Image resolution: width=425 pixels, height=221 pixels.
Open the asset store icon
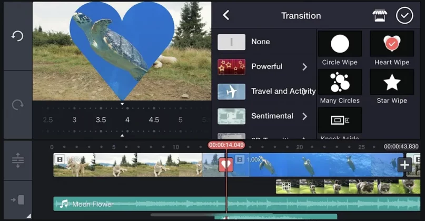click(380, 15)
